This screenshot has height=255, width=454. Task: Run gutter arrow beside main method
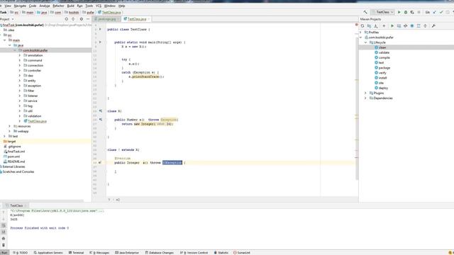click(100, 42)
